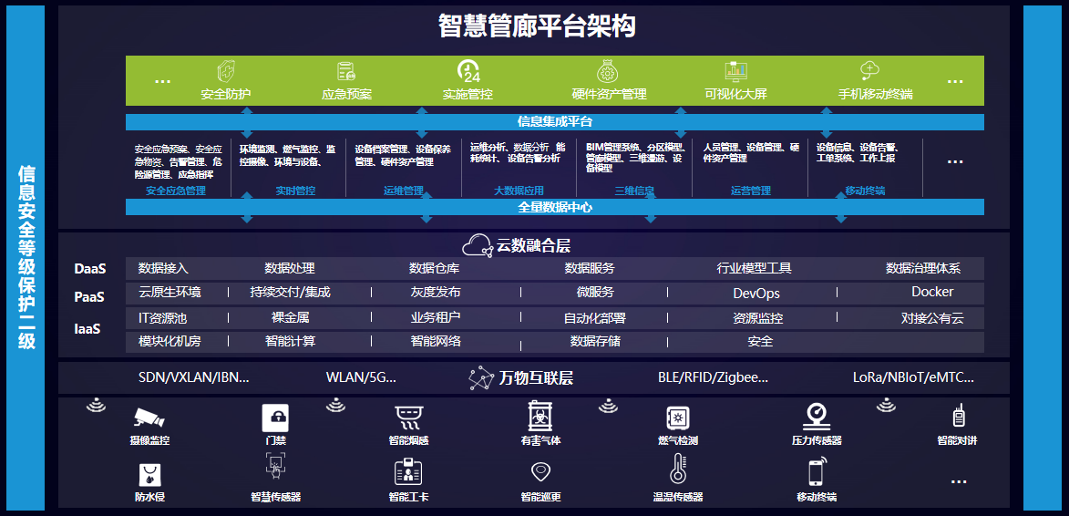Select the 防水侵 water drop icon
Image resolution: width=1069 pixels, height=516 pixels.
click(149, 474)
